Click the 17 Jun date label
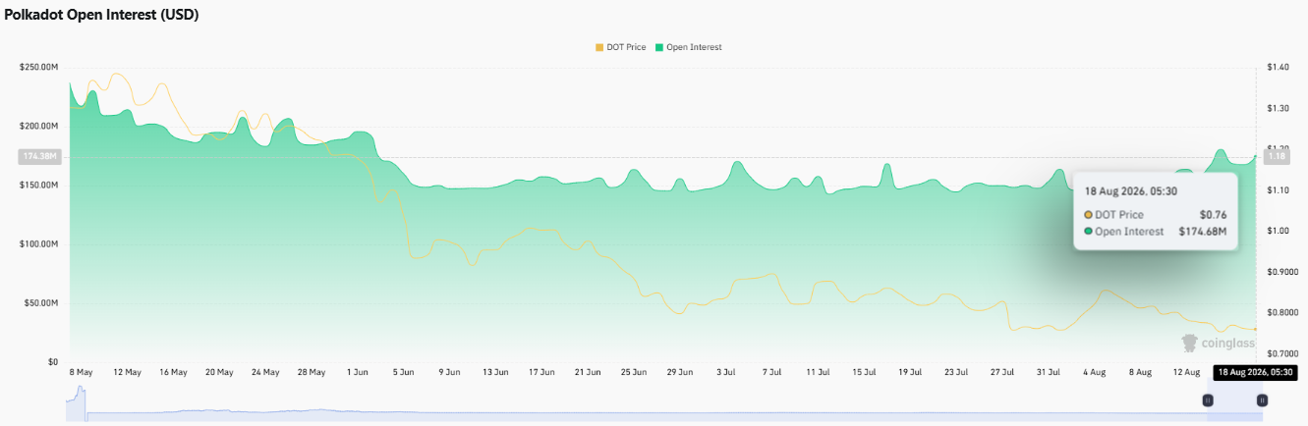This screenshot has height=426, width=1308. (x=541, y=373)
